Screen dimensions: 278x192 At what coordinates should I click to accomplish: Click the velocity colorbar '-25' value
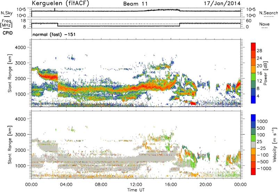pyautogui.click(x=261, y=148)
